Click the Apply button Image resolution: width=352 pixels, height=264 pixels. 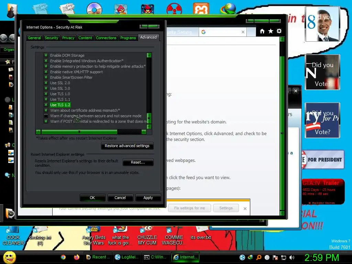148,198
